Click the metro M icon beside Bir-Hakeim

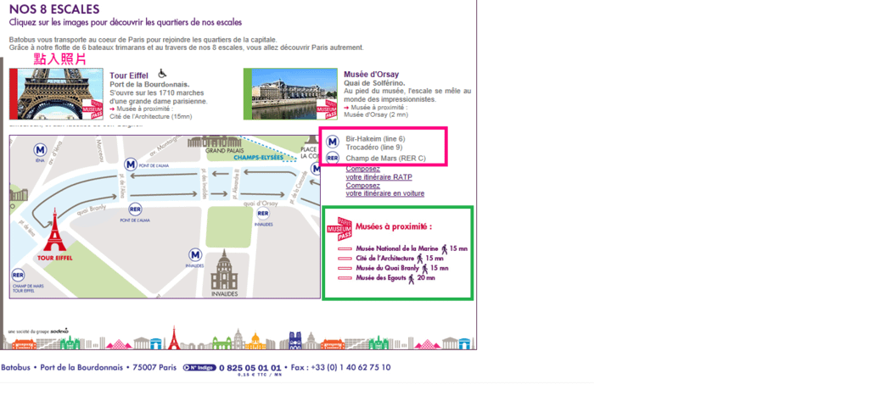pos(333,142)
